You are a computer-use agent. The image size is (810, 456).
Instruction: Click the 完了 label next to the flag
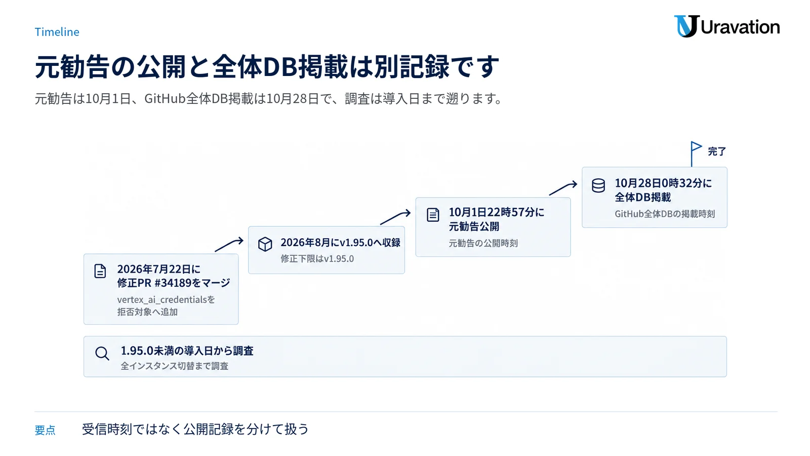[x=717, y=151]
